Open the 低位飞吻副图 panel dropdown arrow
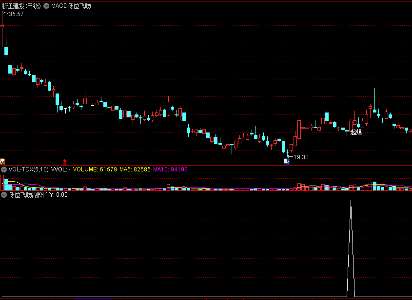This screenshot has height=300, width=412. (4, 195)
